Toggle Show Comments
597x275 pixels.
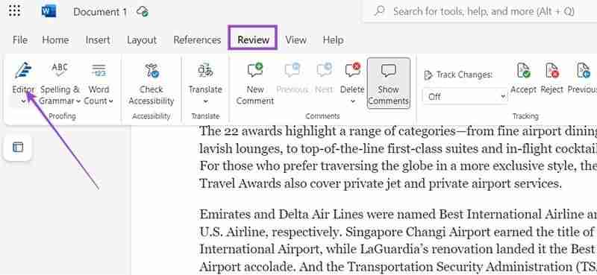(x=388, y=83)
